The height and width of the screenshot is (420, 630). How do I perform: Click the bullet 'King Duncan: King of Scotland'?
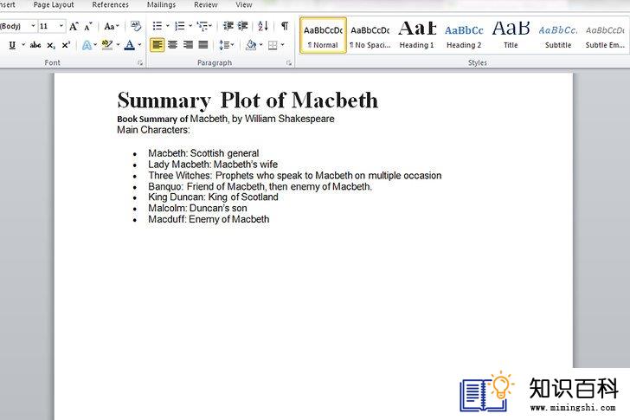point(214,197)
